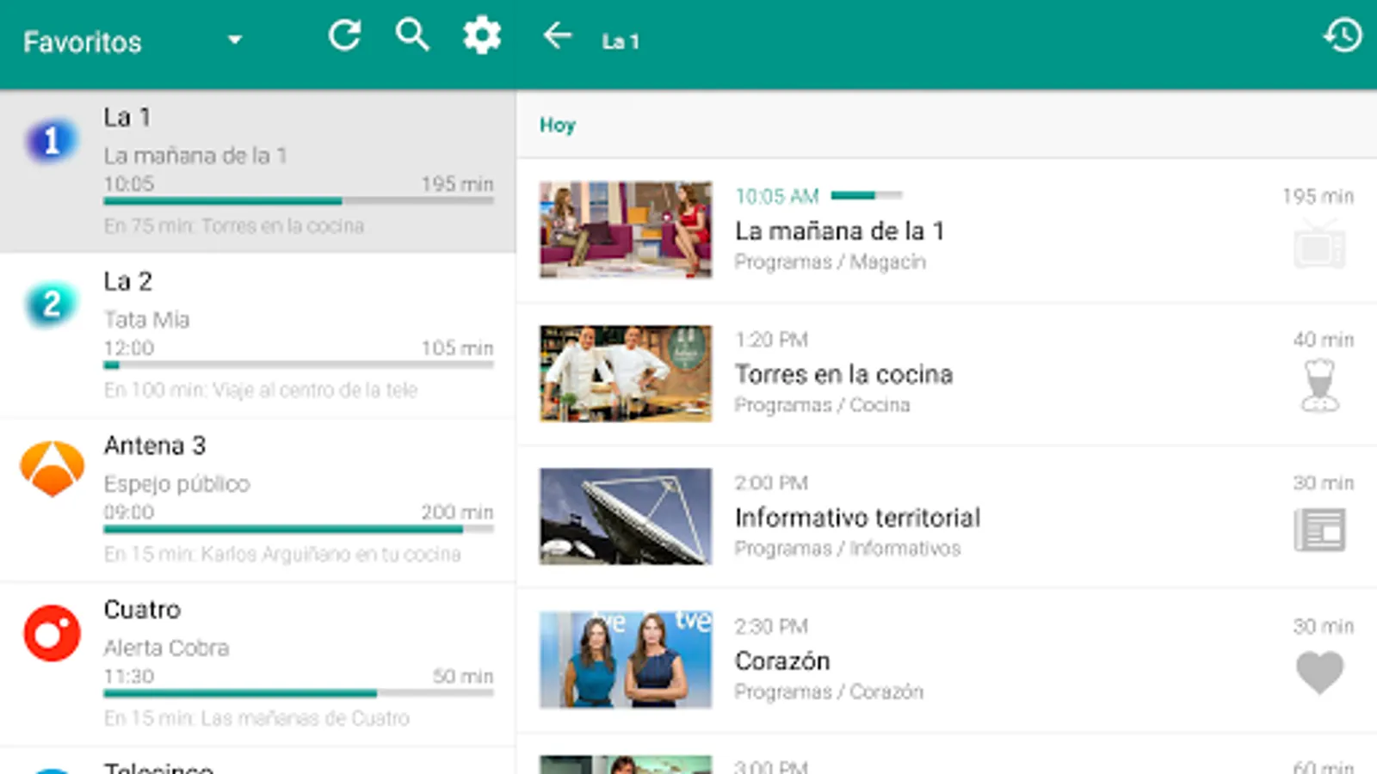The image size is (1377, 774).
Task: Click the 'La 1' title in the header bar
Action: click(x=621, y=41)
